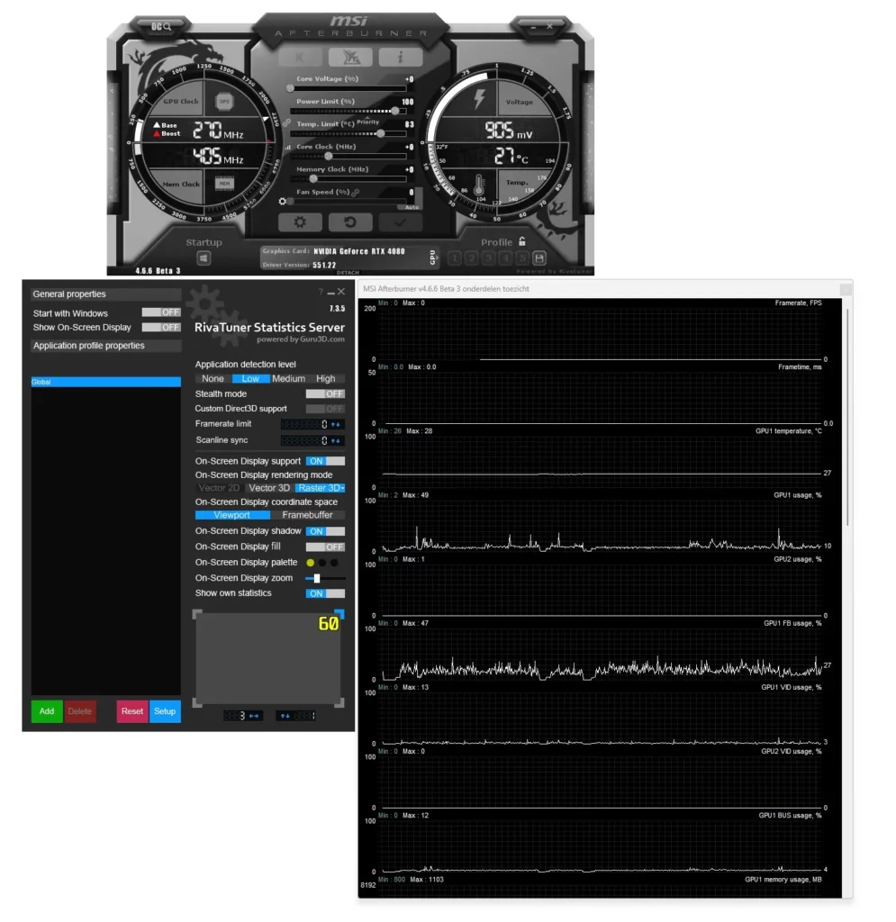Expand GPU selector next to graphics card
This screenshot has width=896, height=922.
click(x=432, y=258)
